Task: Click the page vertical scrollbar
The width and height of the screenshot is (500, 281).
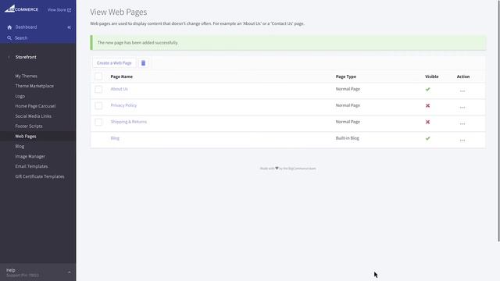Action: pyautogui.click(x=498, y=121)
